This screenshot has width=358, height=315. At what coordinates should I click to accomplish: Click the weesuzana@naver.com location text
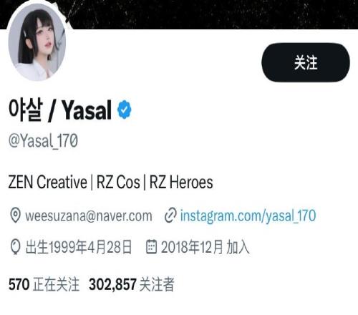[x=89, y=216]
